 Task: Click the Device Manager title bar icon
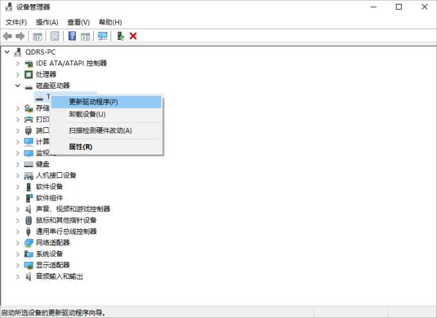coord(8,7)
